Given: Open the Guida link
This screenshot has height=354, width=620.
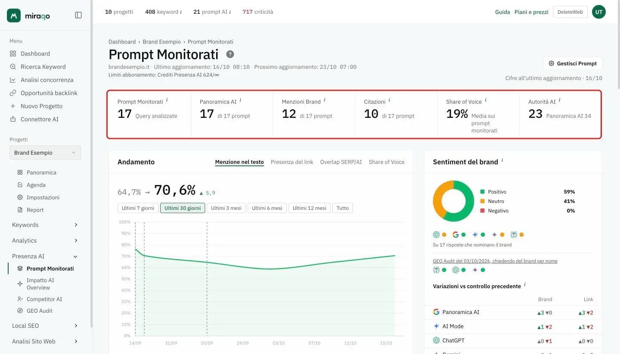Looking at the screenshot, I should point(502,12).
